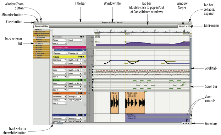Open the Tempo dropdown on Conductor track
221x135 pixels.
tap(60, 40)
